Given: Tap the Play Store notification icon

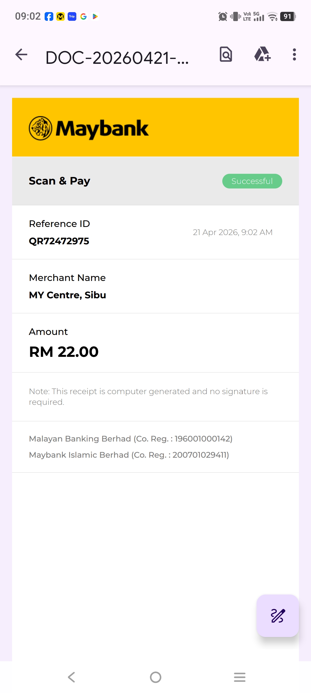Looking at the screenshot, I should point(95,16).
